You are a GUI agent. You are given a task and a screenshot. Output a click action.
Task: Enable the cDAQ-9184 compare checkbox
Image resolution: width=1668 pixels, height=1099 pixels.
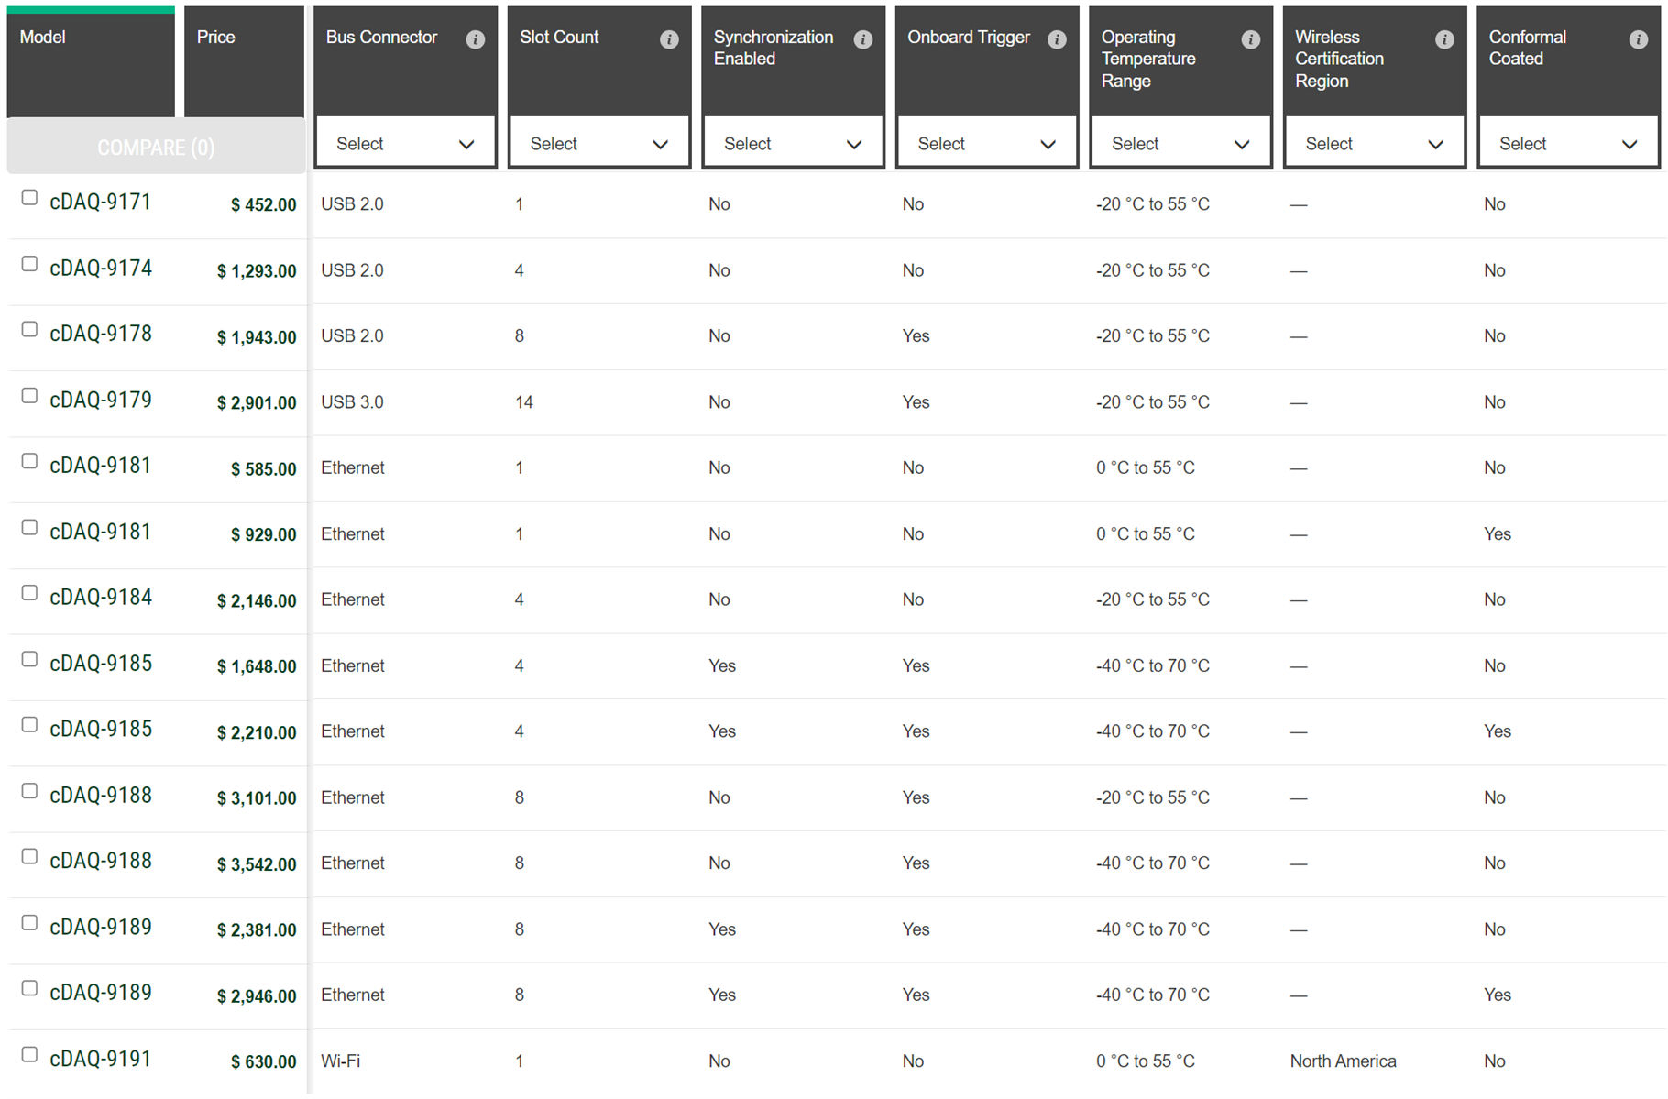click(29, 594)
